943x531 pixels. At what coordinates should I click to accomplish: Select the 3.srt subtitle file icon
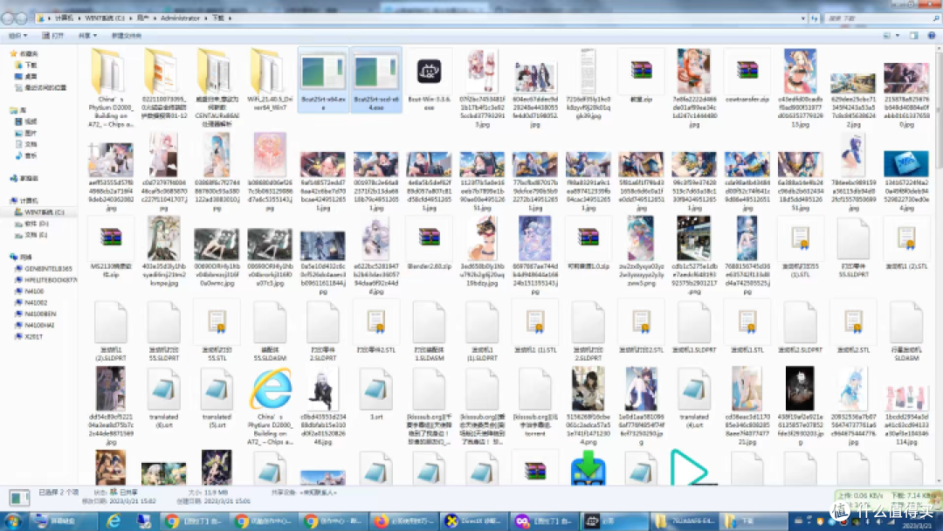375,389
